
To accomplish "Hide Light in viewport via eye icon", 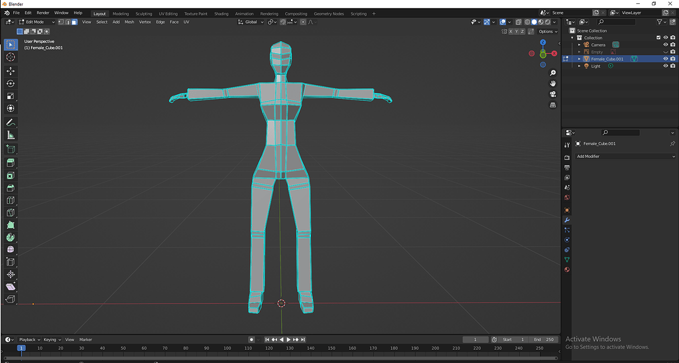I will pos(666,66).
